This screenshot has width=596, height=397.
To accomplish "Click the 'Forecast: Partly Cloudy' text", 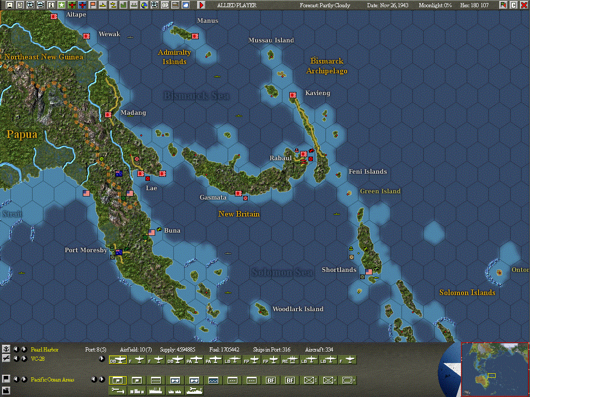I will pyautogui.click(x=324, y=5).
